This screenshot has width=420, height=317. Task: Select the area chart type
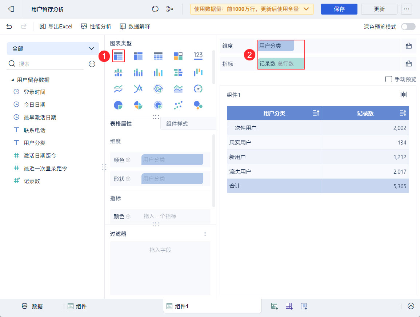[x=178, y=89]
